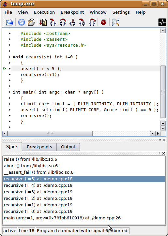Run the program with the red down-arrow icon
This screenshot has height=236, width=168.
(43, 22)
